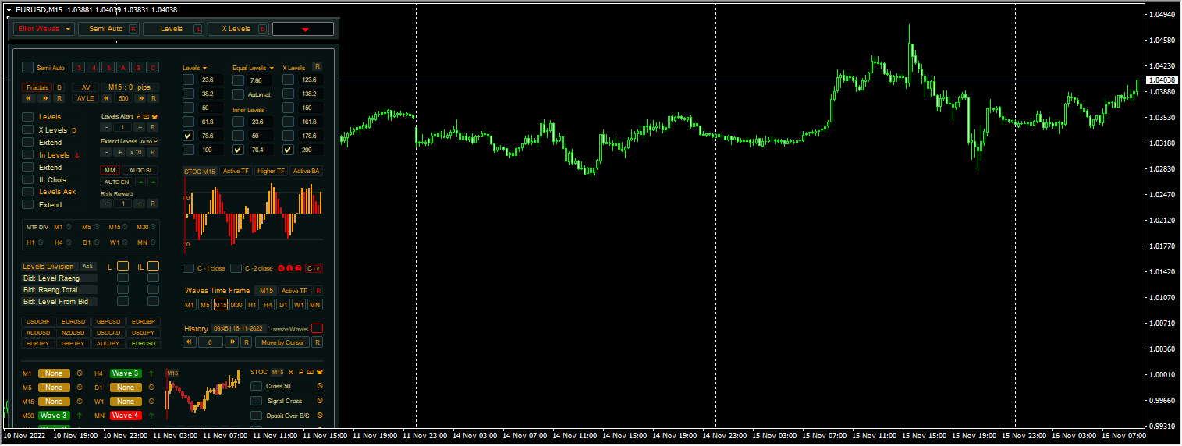The image size is (1182, 446).
Task: Click first green up arrow beside AUTO EN
Action: point(140,182)
